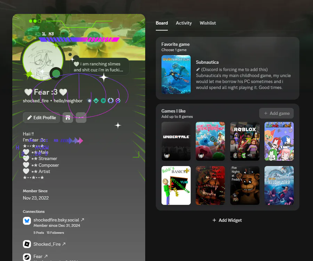This screenshot has height=261, width=313.
Task: Click the Five Nights at Freddy's bear cover
Action: point(245,185)
